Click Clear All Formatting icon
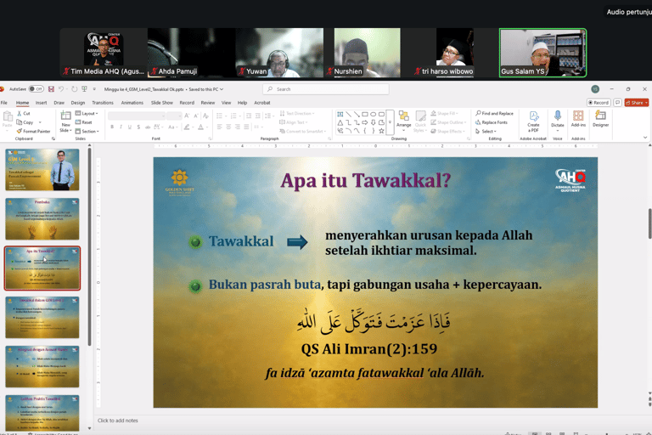This screenshot has width=652, height=435. coord(205,116)
